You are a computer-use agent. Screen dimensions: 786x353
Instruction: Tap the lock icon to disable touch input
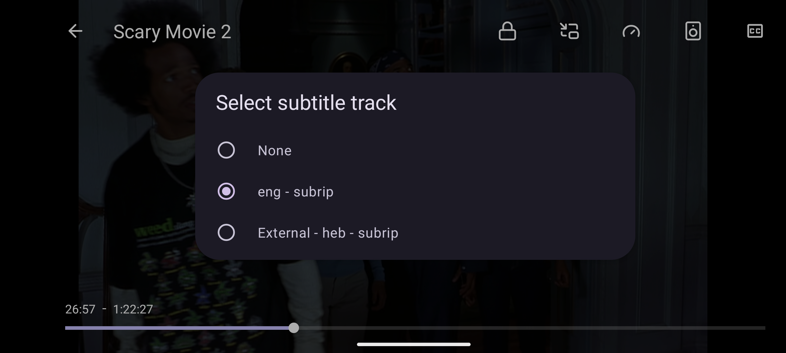[507, 31]
